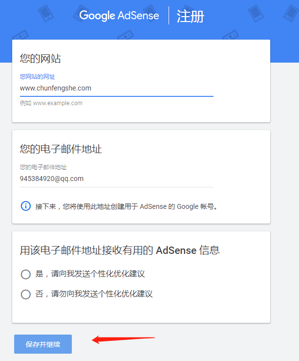Click the 注册 header title
Image resolution: width=299 pixels, height=361 pixels.
(x=190, y=16)
